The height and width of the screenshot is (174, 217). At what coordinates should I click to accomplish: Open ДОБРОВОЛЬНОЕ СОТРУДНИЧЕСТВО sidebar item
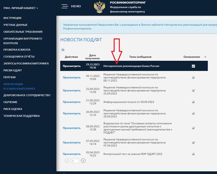(27, 95)
